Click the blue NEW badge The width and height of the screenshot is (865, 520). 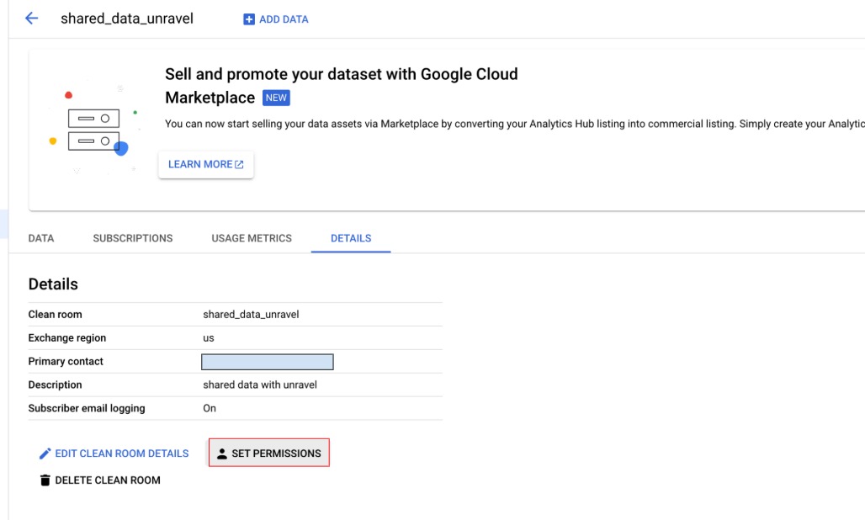tap(276, 98)
